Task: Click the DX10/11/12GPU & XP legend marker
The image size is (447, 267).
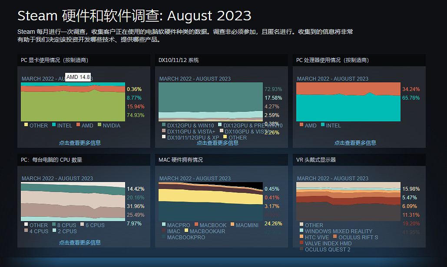Action: (163, 137)
